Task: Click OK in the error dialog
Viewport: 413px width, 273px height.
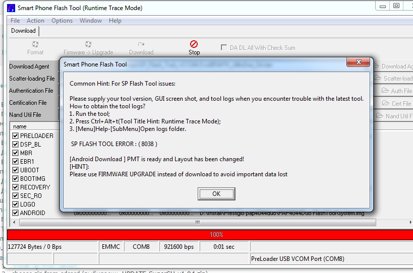Action: pyautogui.click(x=216, y=194)
